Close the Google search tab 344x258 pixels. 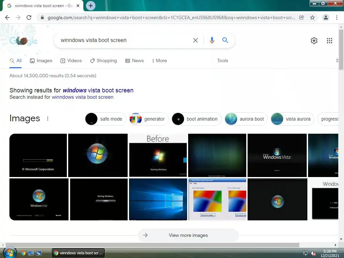tap(78, 6)
